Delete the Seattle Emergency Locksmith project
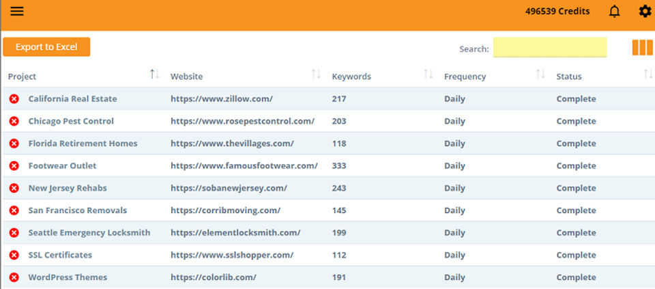 click(x=14, y=233)
